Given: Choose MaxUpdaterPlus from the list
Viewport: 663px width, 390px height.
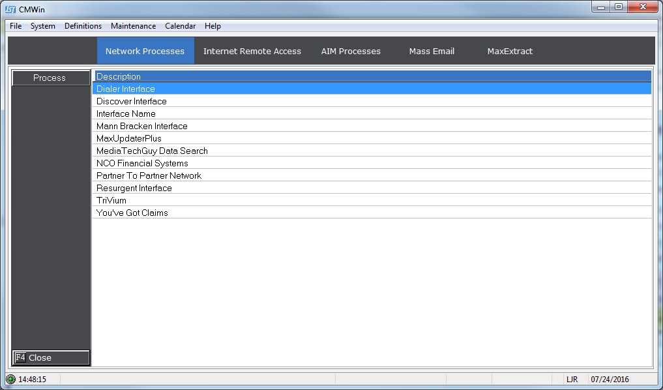Looking at the screenshot, I should coord(128,138).
